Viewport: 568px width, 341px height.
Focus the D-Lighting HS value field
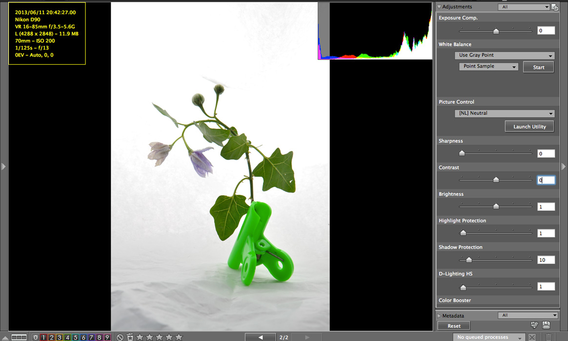pyautogui.click(x=546, y=286)
